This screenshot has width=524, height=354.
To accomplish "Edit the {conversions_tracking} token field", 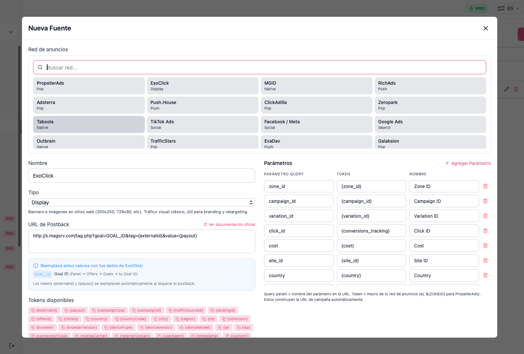I will 371,231.
